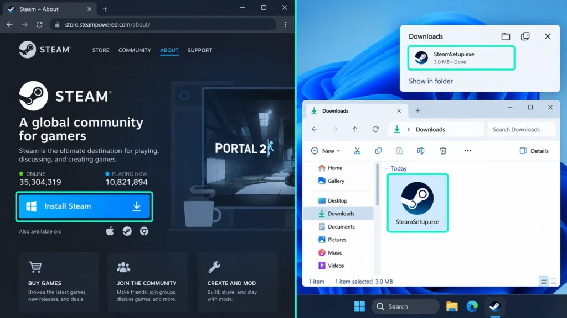
Task: Select the ABOUT tab on the Steam site
Action: [x=169, y=50]
